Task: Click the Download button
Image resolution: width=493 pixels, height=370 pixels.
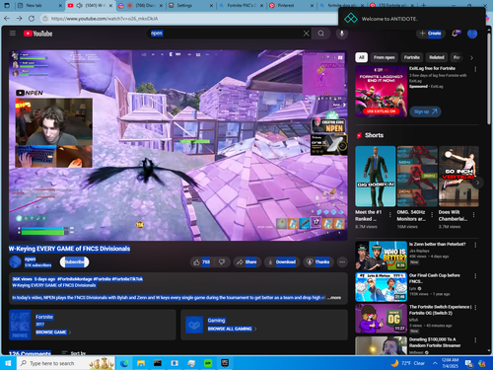Action: point(282,262)
